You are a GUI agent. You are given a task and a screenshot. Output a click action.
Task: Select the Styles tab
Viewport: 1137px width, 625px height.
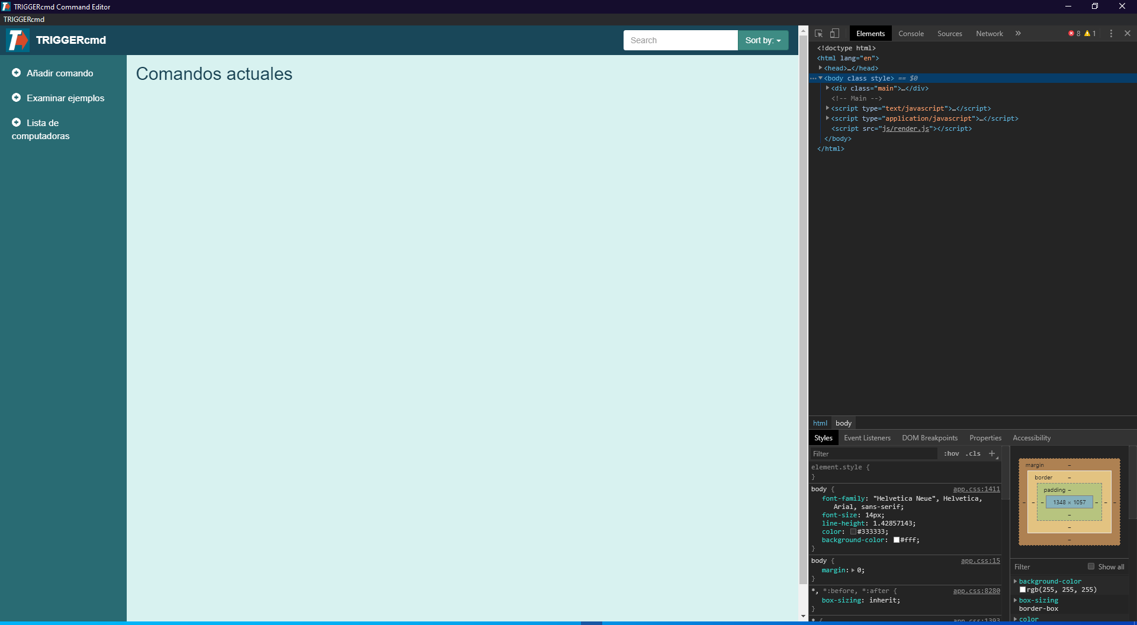pyautogui.click(x=823, y=437)
